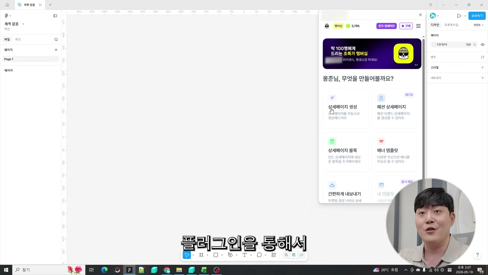Image resolution: width=488 pixels, height=275 pixels.
Task: Switch to Draw mode toggle
Action: point(286,255)
